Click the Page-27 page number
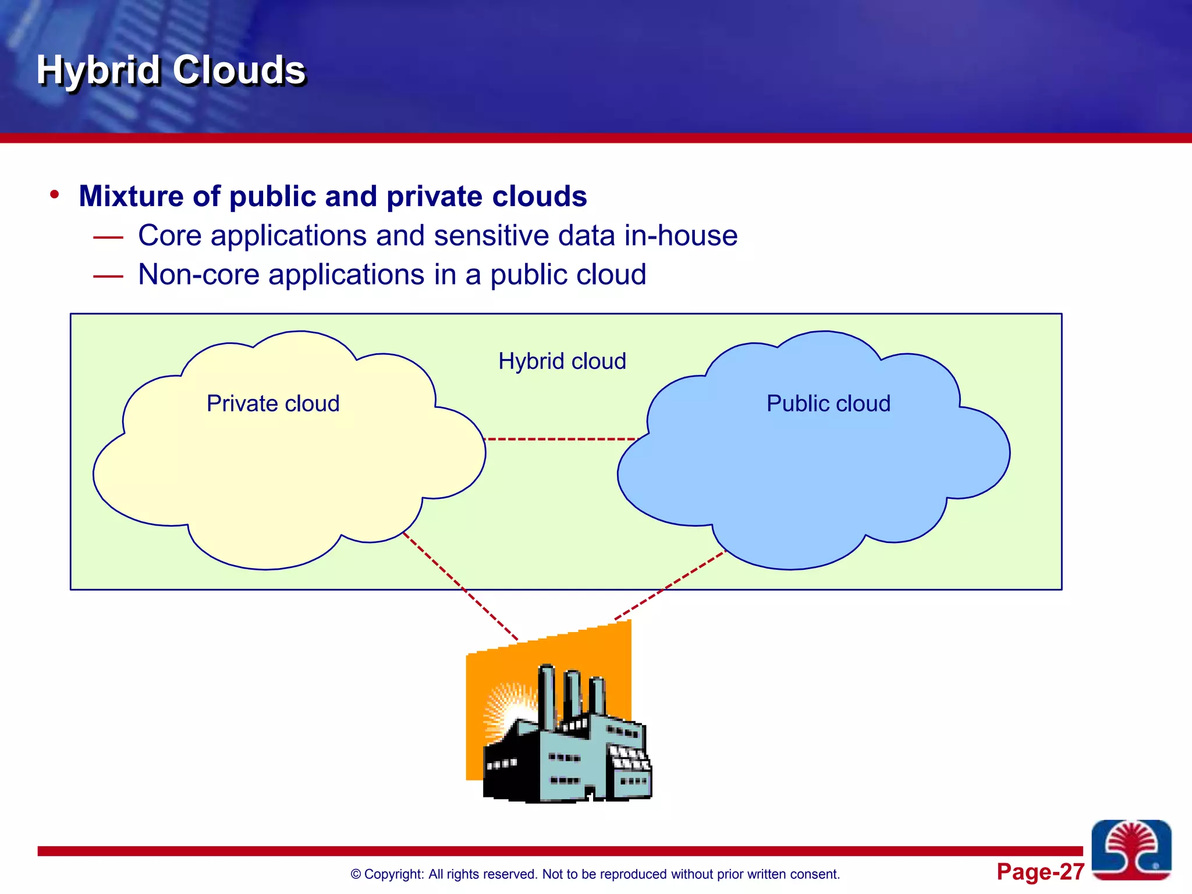 click(x=1040, y=872)
